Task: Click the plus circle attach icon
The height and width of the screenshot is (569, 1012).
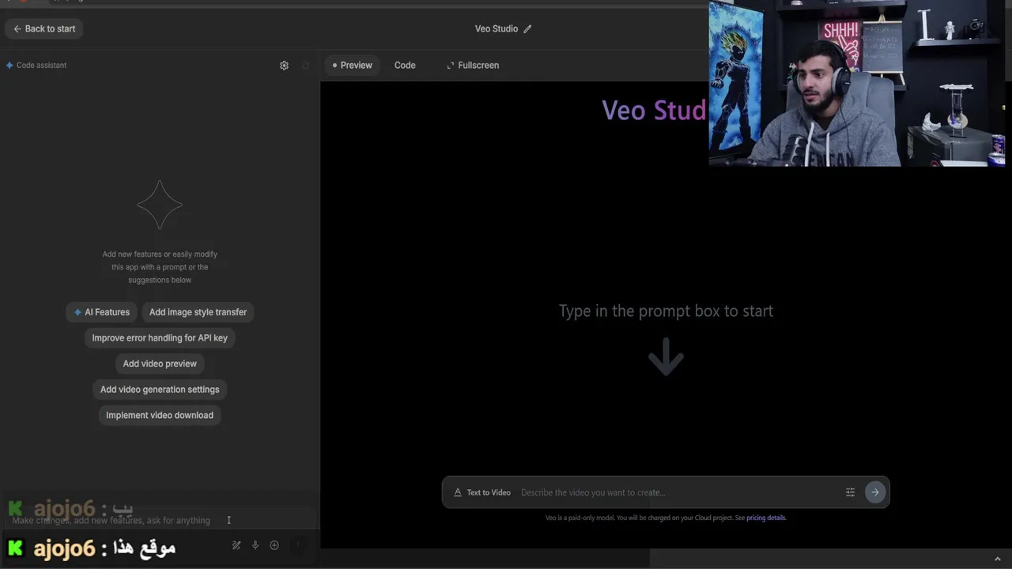Action: 274,545
